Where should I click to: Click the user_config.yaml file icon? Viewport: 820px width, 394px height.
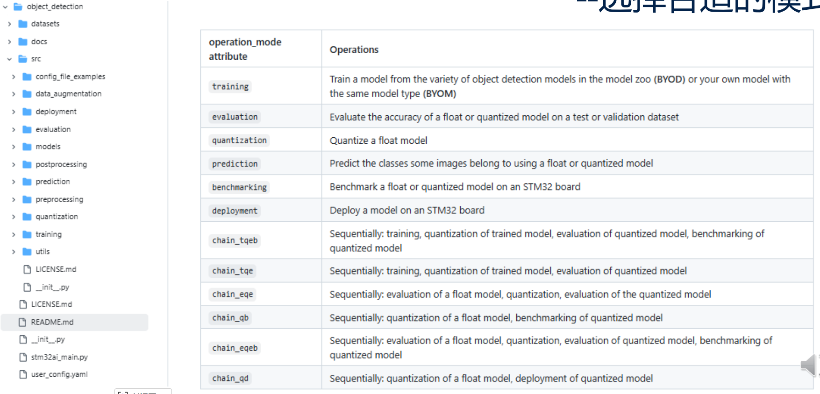(22, 374)
